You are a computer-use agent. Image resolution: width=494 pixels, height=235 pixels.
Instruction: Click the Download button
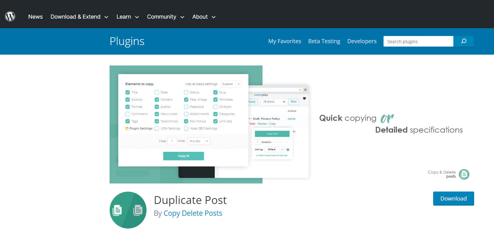(453, 199)
